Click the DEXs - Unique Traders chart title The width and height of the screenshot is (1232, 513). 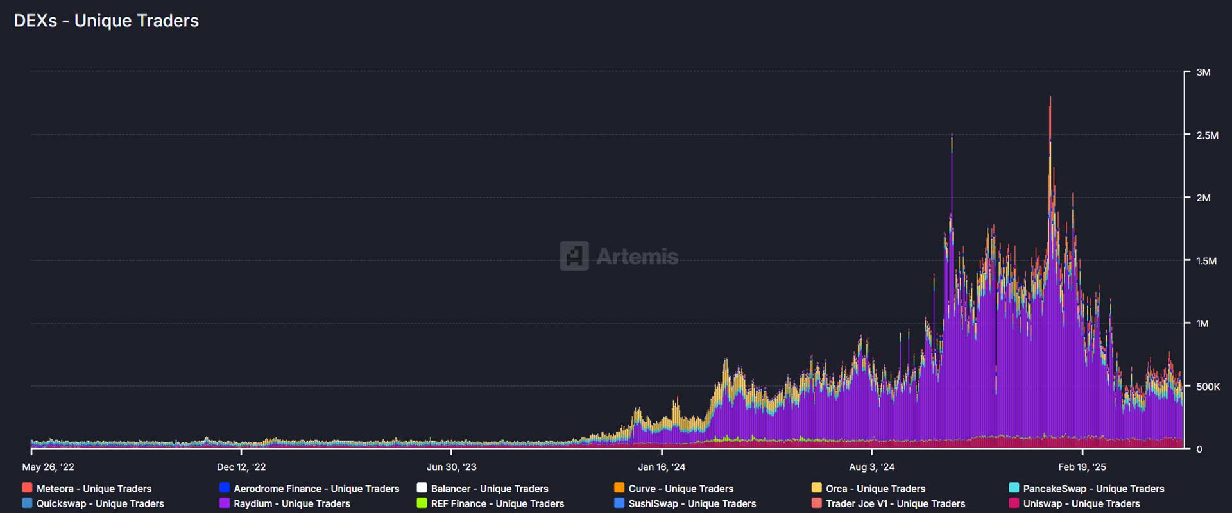tap(107, 21)
